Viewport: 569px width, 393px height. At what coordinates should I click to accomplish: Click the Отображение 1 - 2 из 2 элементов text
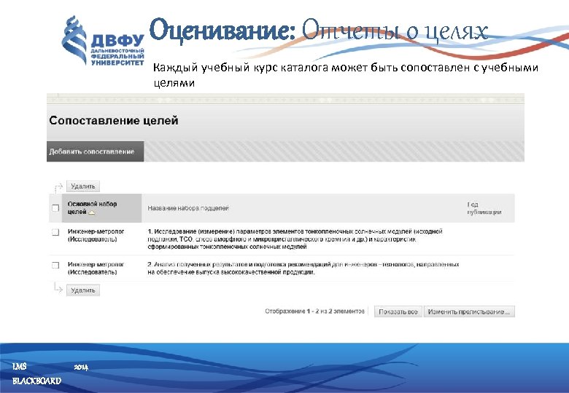314,311
